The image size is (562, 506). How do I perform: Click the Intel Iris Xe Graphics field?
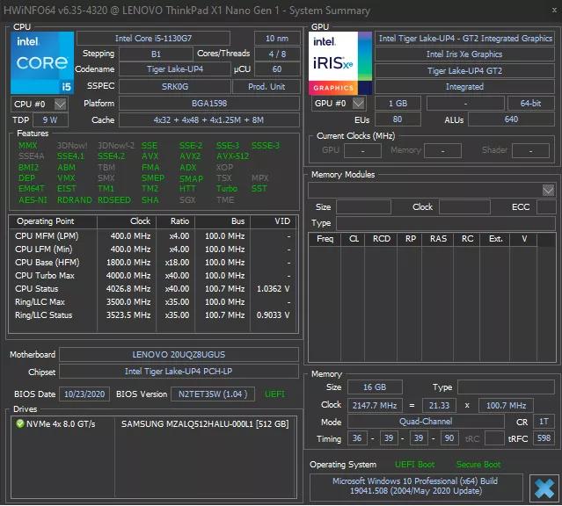tap(465, 54)
